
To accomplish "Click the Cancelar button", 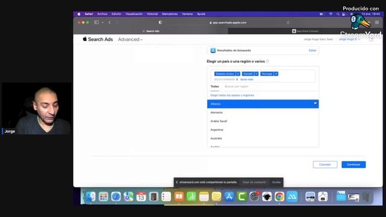I will [x=325, y=165].
